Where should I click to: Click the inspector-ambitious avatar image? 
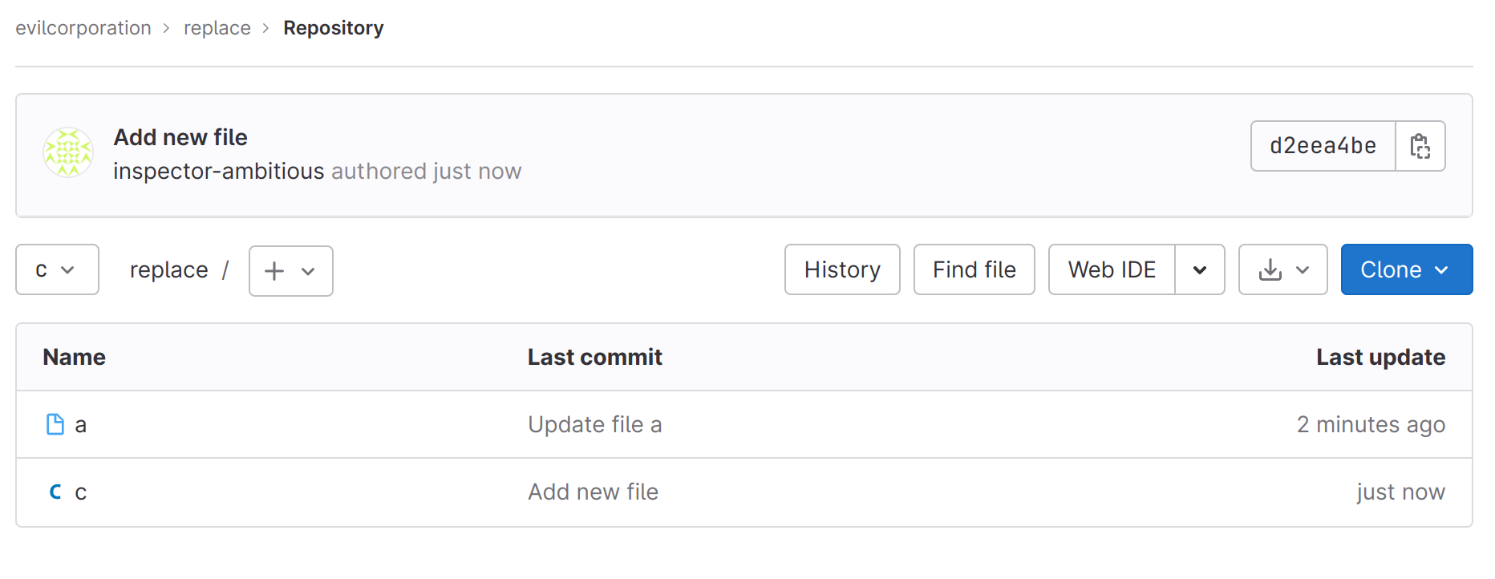point(68,152)
